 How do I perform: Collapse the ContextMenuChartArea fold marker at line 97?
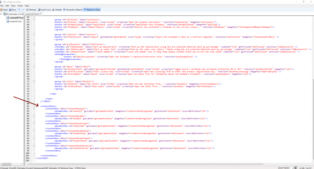tap(34, 146)
